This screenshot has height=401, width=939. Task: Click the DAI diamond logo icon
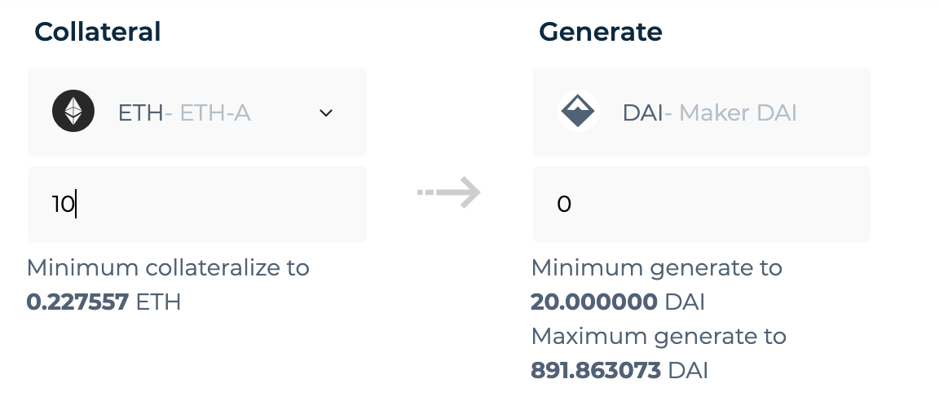click(x=579, y=112)
